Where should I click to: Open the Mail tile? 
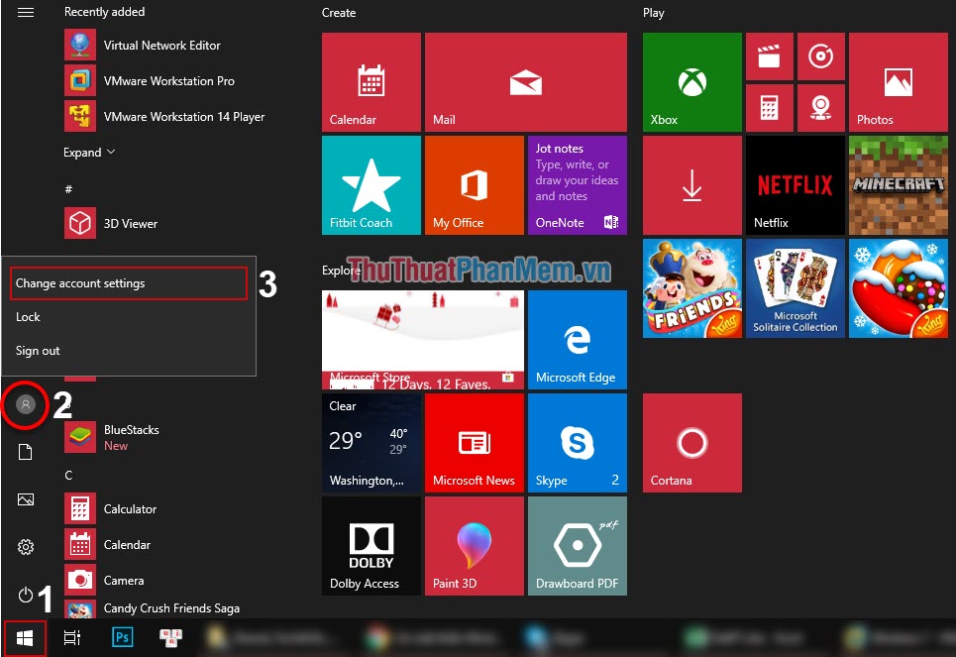point(525,81)
